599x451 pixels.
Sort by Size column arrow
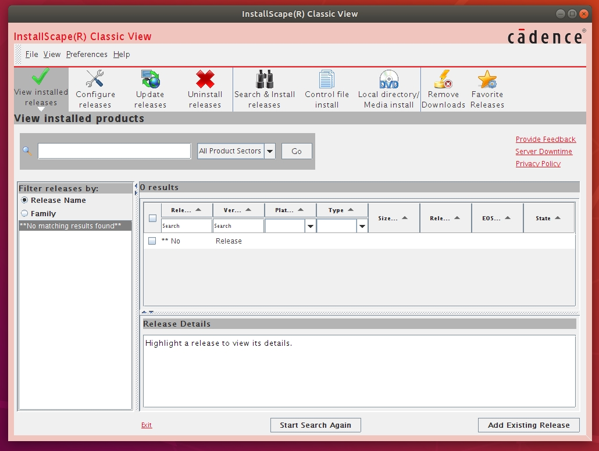pos(405,218)
